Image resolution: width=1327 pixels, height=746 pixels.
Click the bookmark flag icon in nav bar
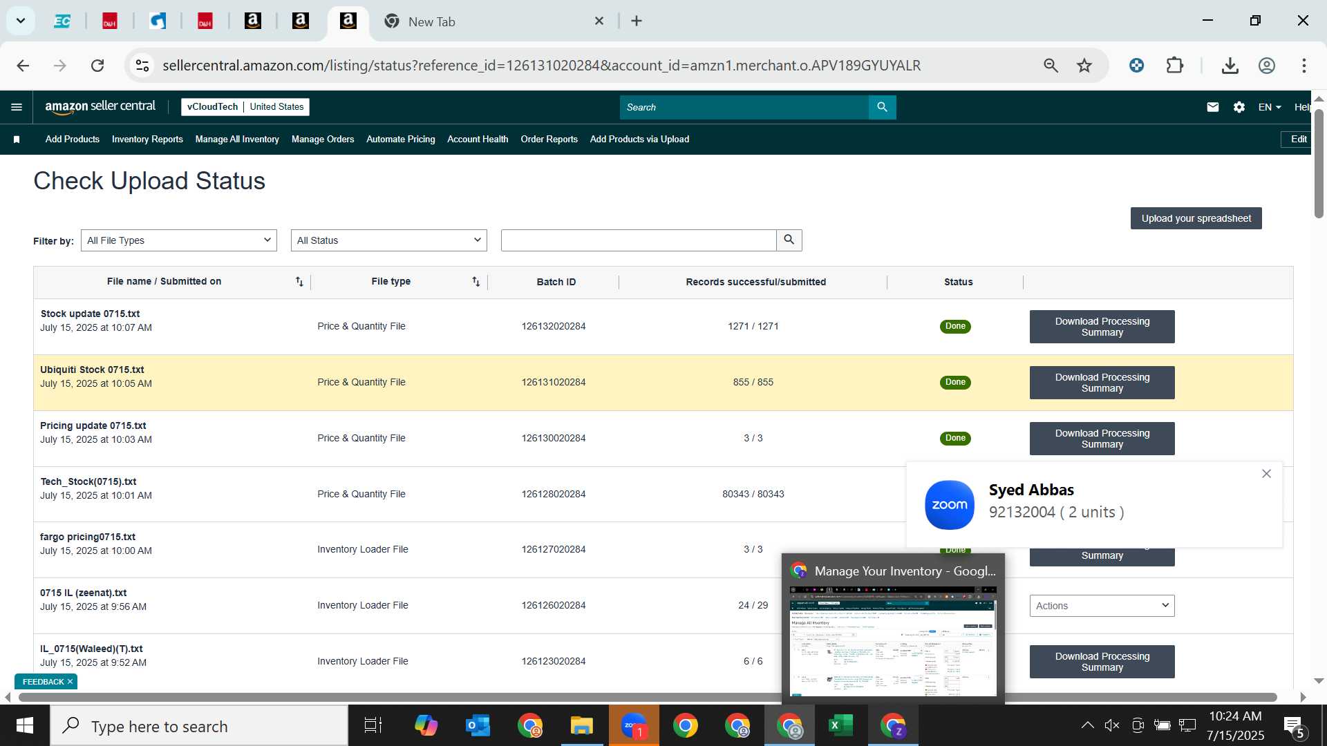17,140
